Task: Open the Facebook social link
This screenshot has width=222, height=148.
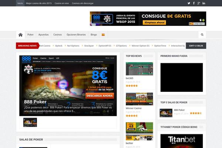Action: (x=194, y=3)
